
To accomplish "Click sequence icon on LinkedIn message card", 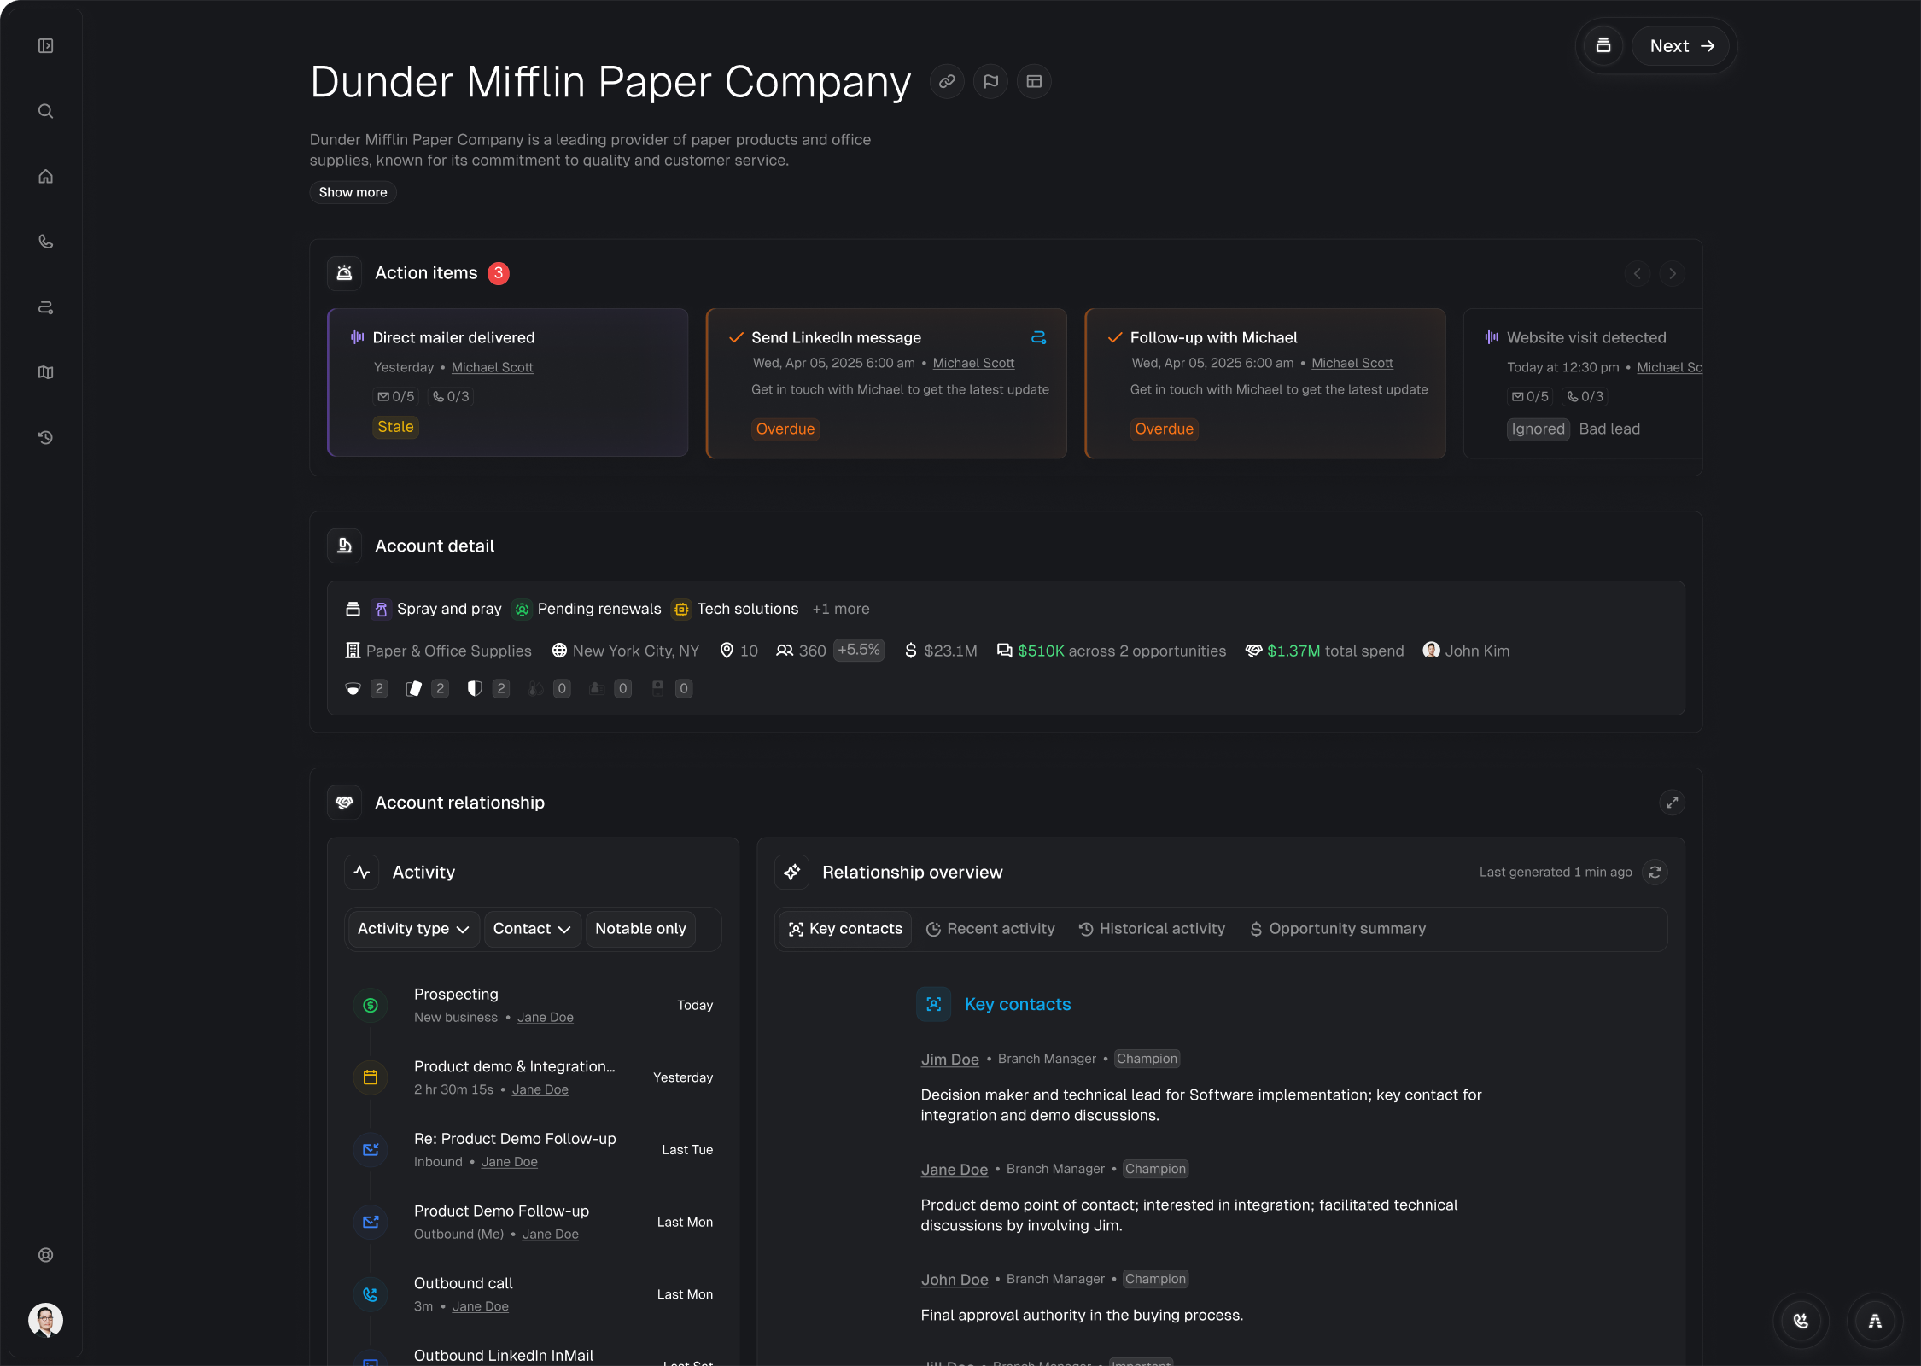I will coord(1039,337).
